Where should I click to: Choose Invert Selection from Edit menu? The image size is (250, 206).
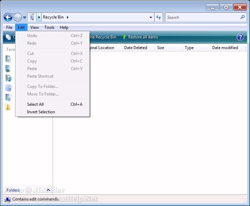click(x=53, y=112)
